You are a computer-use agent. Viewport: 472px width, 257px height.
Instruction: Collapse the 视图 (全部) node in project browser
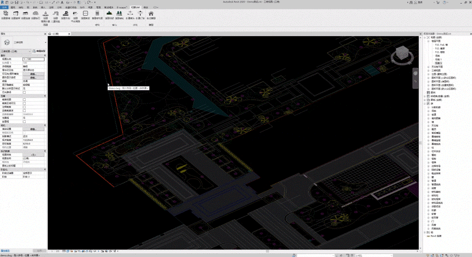click(x=425, y=38)
